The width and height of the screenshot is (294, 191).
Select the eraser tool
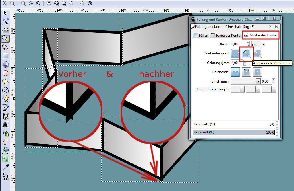click(5, 142)
